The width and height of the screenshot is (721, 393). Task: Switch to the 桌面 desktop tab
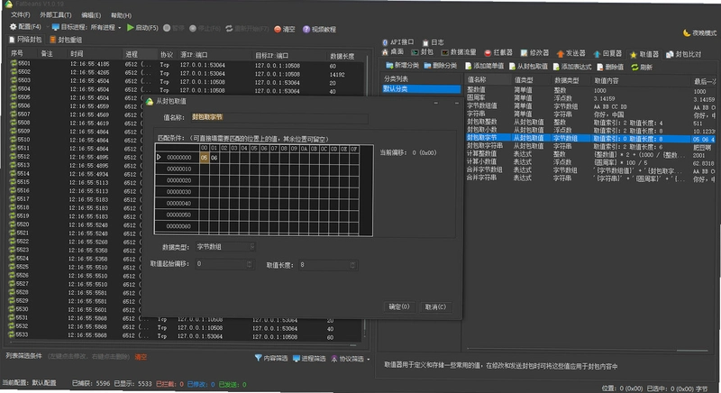point(393,51)
